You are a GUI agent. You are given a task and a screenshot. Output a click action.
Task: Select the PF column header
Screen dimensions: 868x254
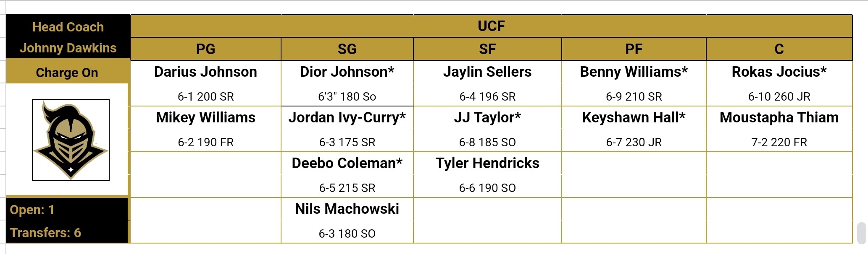click(634, 49)
